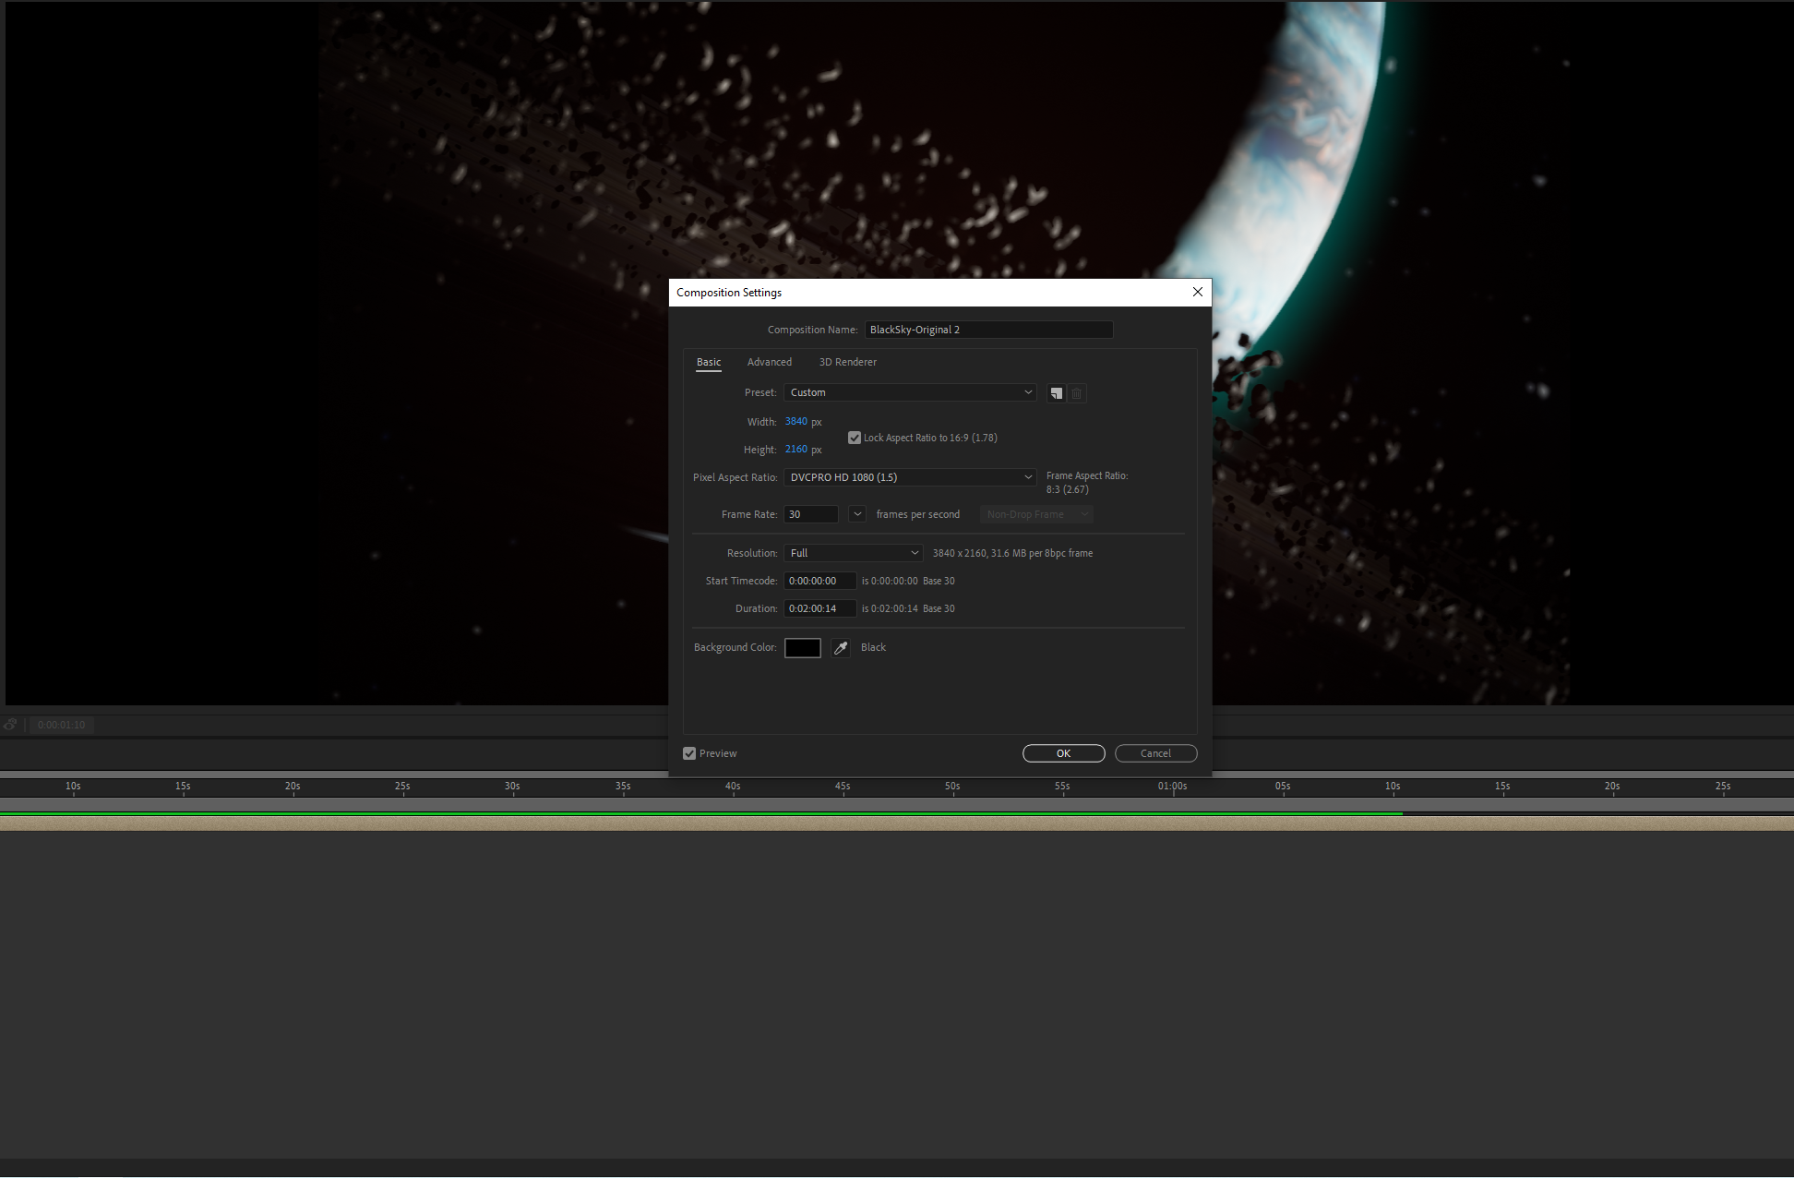Expand the Pixel Aspect Ratio dropdown

point(910,477)
